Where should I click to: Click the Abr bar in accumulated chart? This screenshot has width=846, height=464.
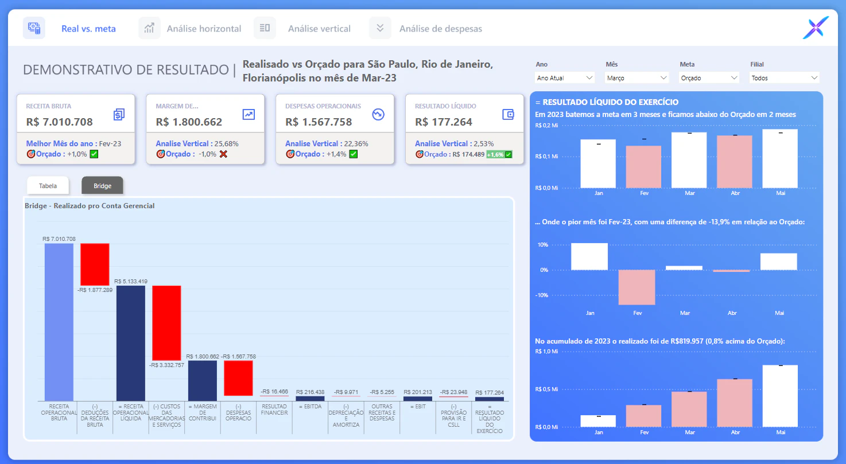click(735, 403)
